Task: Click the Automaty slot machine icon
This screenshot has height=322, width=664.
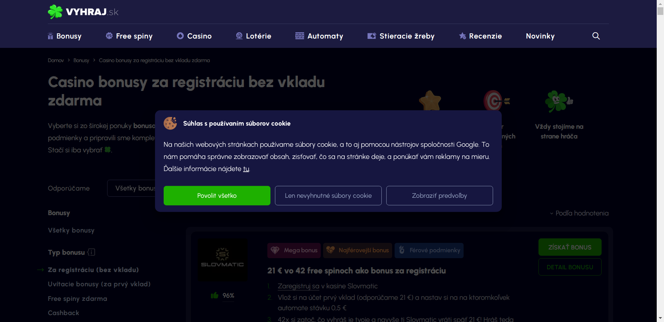Action: pyautogui.click(x=300, y=36)
